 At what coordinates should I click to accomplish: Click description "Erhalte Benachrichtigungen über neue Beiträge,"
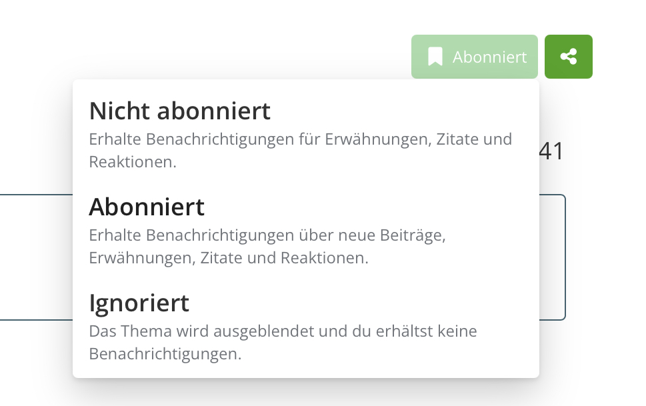coord(267,235)
